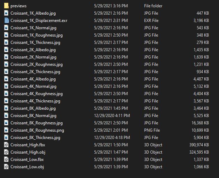The width and height of the screenshot is (219, 178).
Task: Select the Croissant_2K_Thickness.jpg file name
Action: [x=35, y=72]
